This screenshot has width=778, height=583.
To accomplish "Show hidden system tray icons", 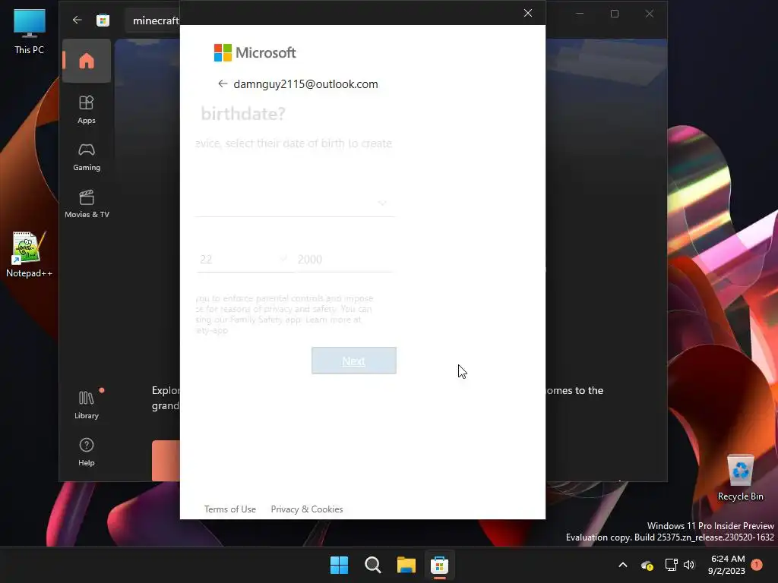I will pos(623,565).
